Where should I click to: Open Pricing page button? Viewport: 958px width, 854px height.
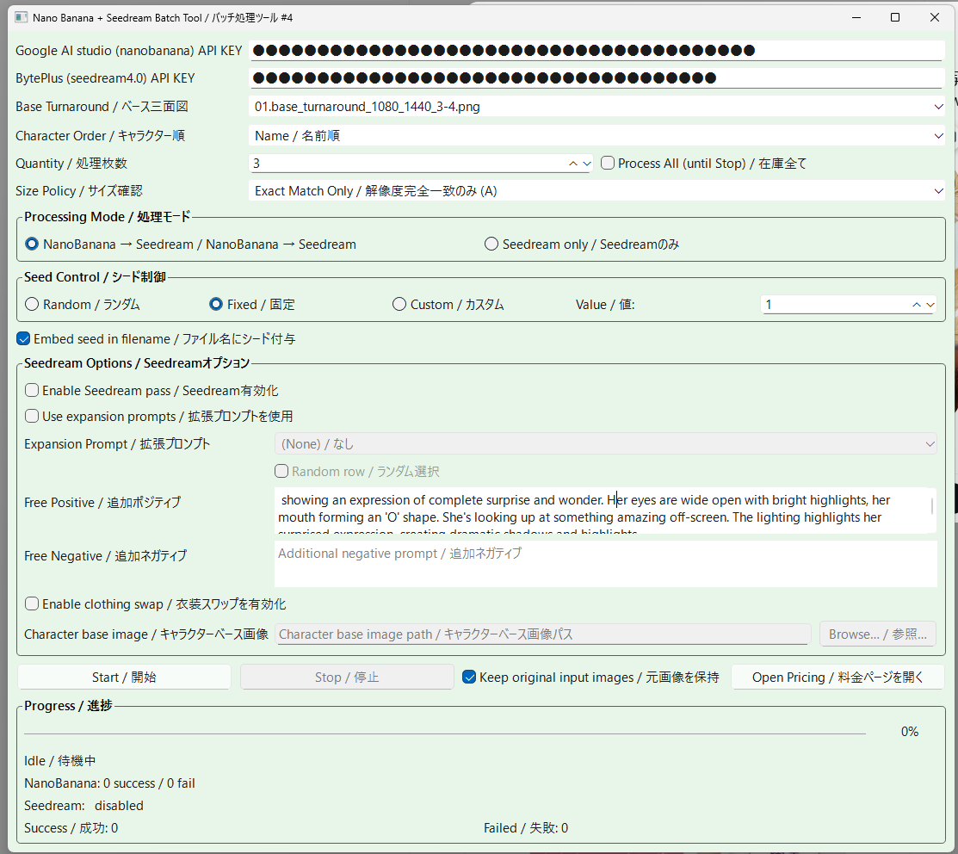[837, 677]
